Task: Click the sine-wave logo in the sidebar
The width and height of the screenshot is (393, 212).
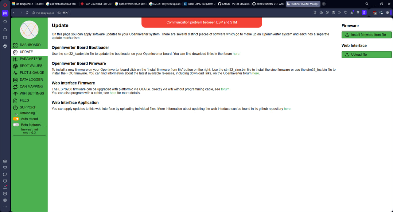Action: click(x=29, y=30)
